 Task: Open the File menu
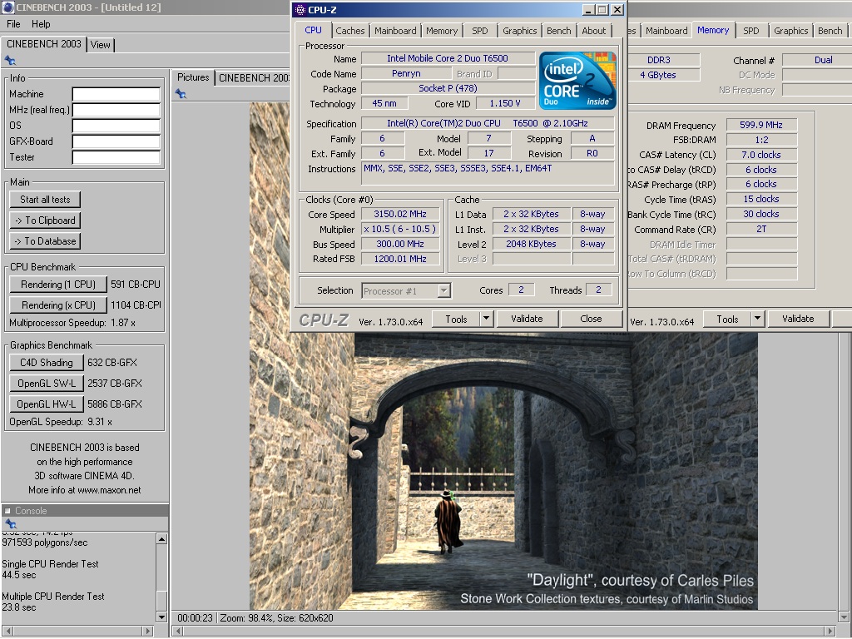click(x=13, y=24)
